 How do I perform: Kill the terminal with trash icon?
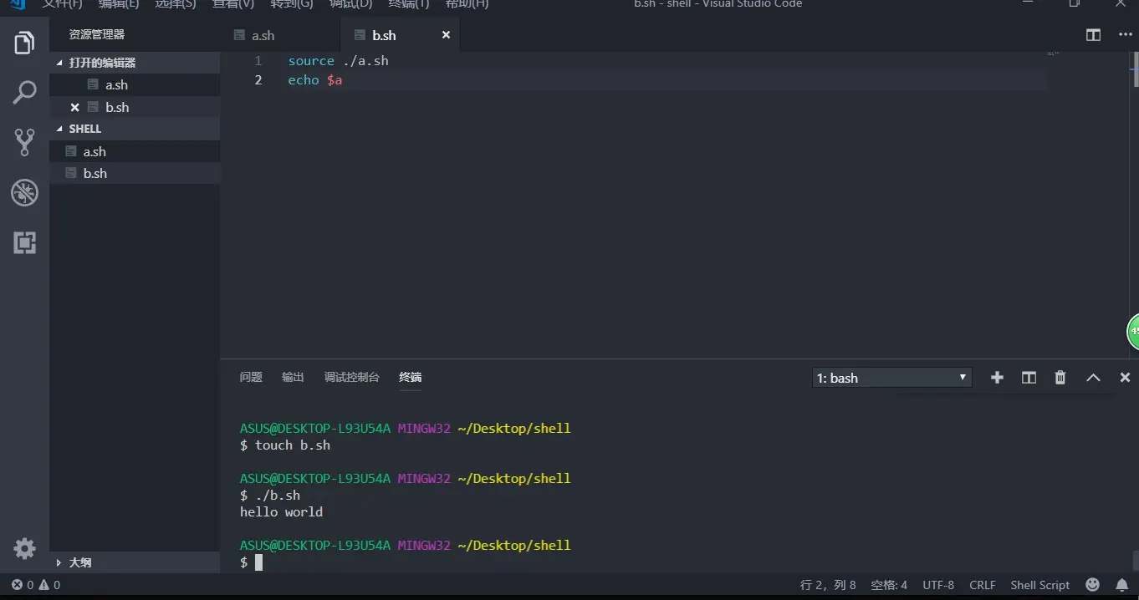(1060, 378)
